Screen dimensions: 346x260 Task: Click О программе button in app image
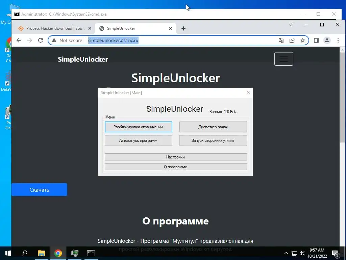click(x=176, y=167)
